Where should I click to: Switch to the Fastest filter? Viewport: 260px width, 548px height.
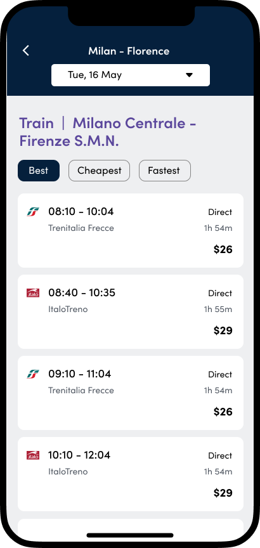[x=165, y=171]
